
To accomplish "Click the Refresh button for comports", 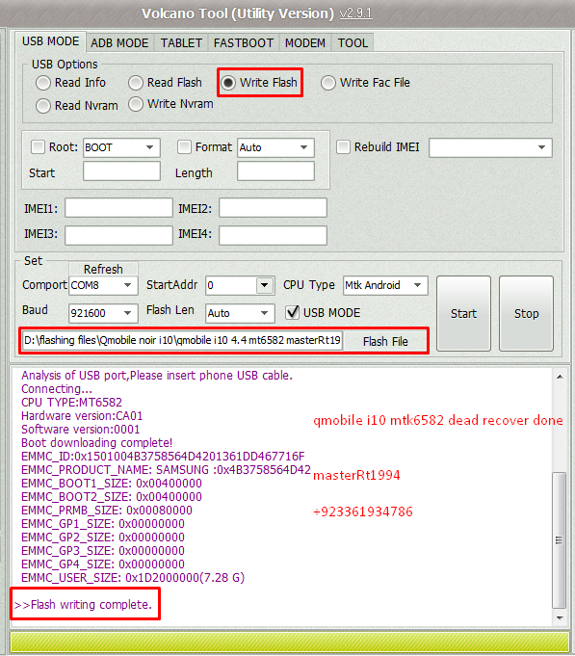I will pos(103,269).
